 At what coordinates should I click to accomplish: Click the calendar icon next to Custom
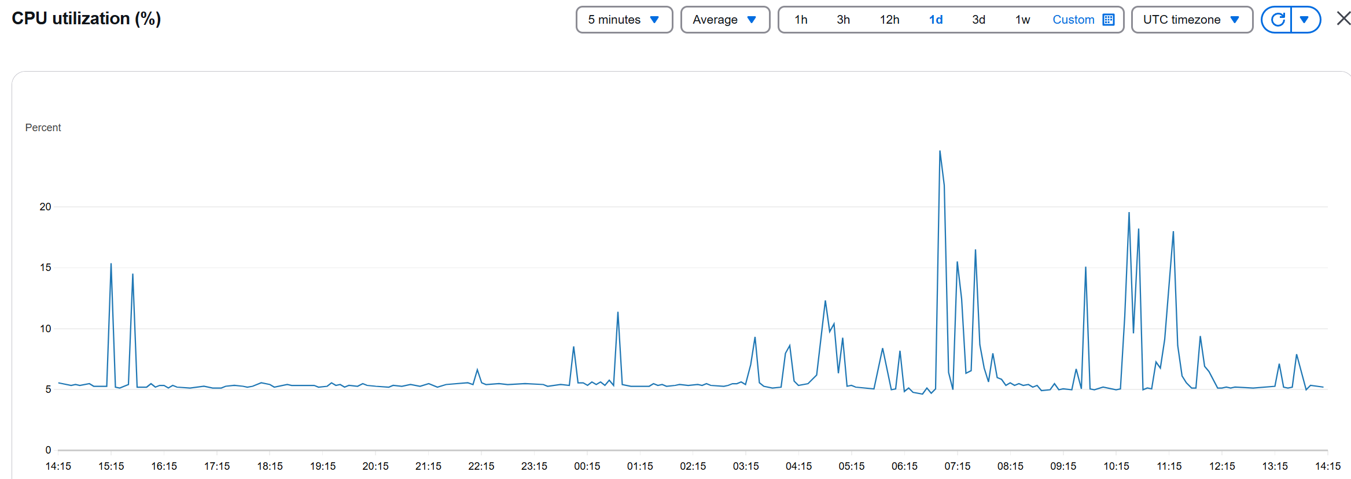(x=1108, y=20)
